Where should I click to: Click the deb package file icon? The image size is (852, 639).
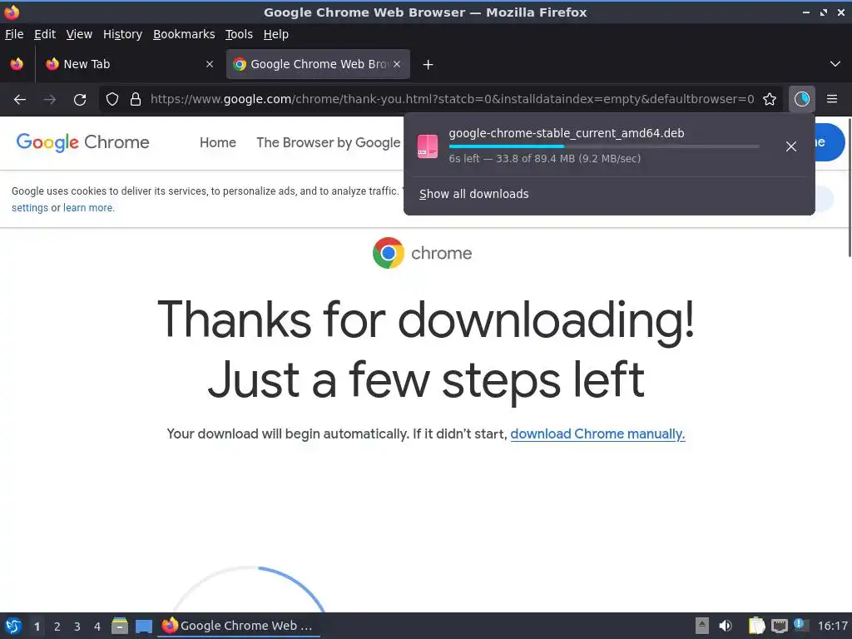pos(428,146)
